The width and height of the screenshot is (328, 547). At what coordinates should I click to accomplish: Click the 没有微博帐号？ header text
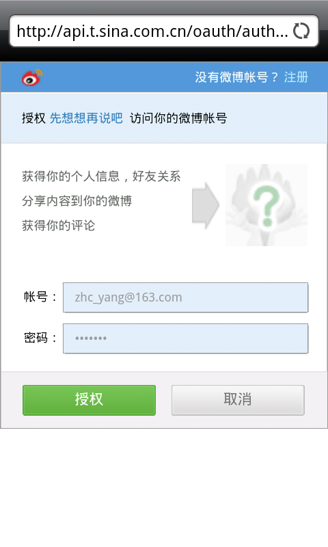coord(236,77)
